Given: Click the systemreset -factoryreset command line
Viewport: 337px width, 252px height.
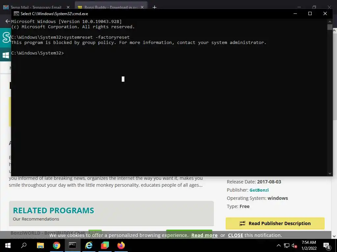Looking at the screenshot, I should tap(70, 37).
